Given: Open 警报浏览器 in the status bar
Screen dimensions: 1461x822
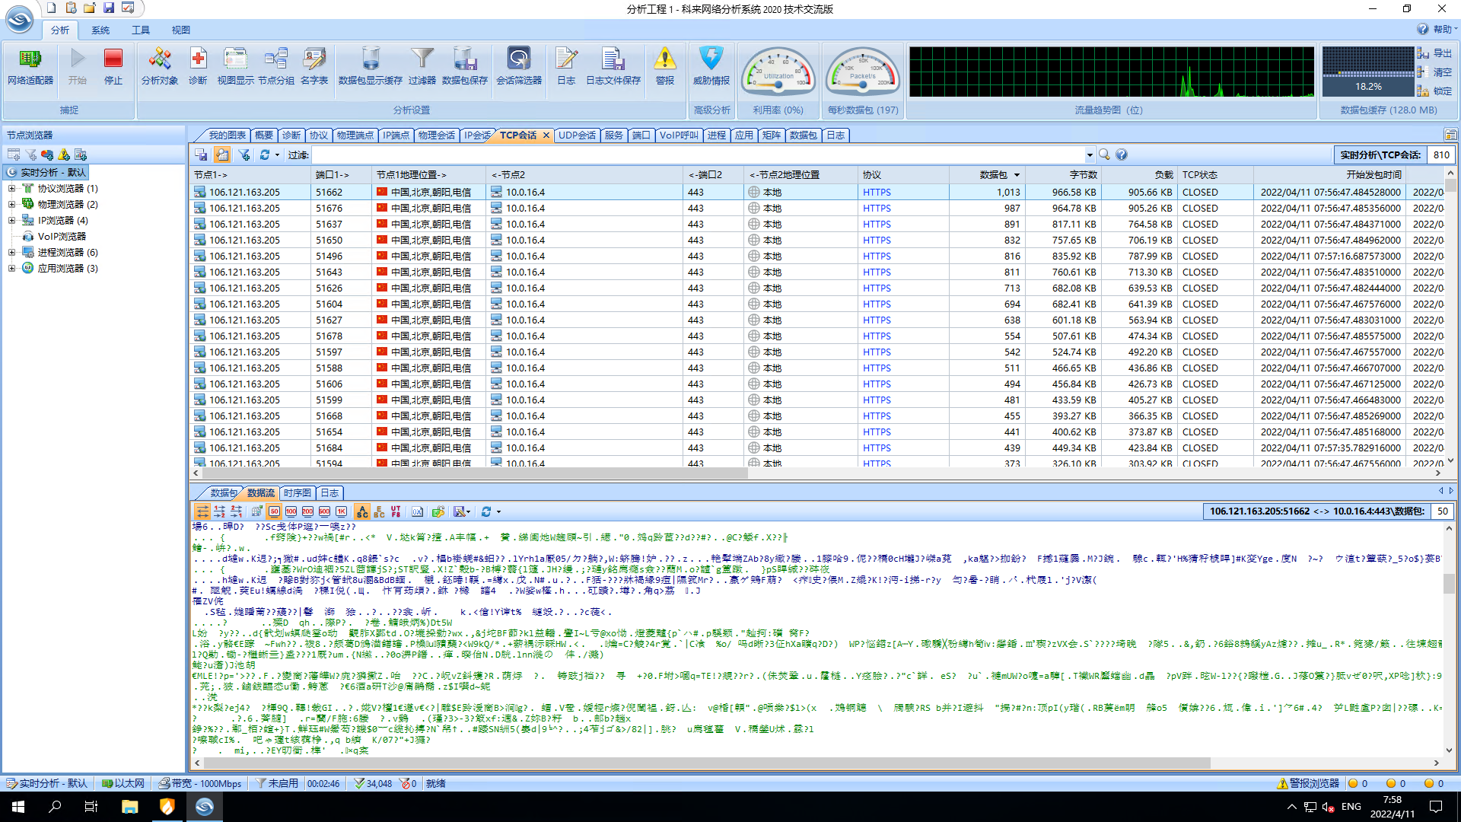Looking at the screenshot, I should (1308, 783).
